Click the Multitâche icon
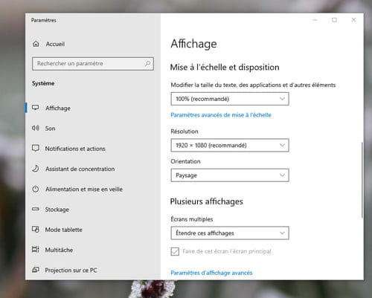 tap(36, 250)
